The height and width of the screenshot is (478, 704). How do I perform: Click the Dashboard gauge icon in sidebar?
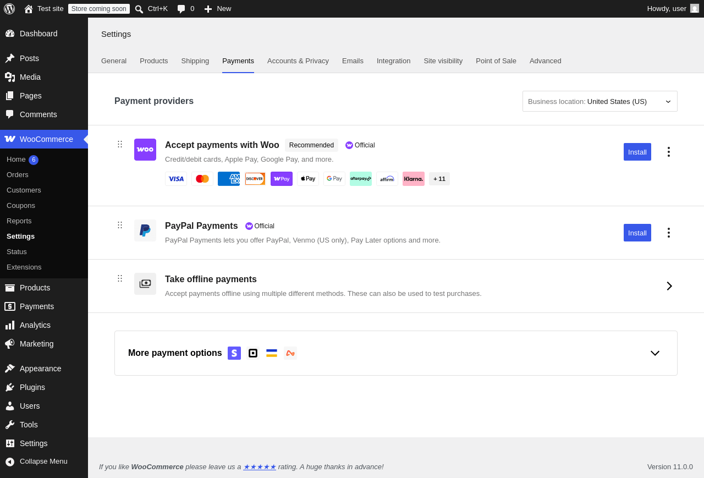(x=10, y=34)
